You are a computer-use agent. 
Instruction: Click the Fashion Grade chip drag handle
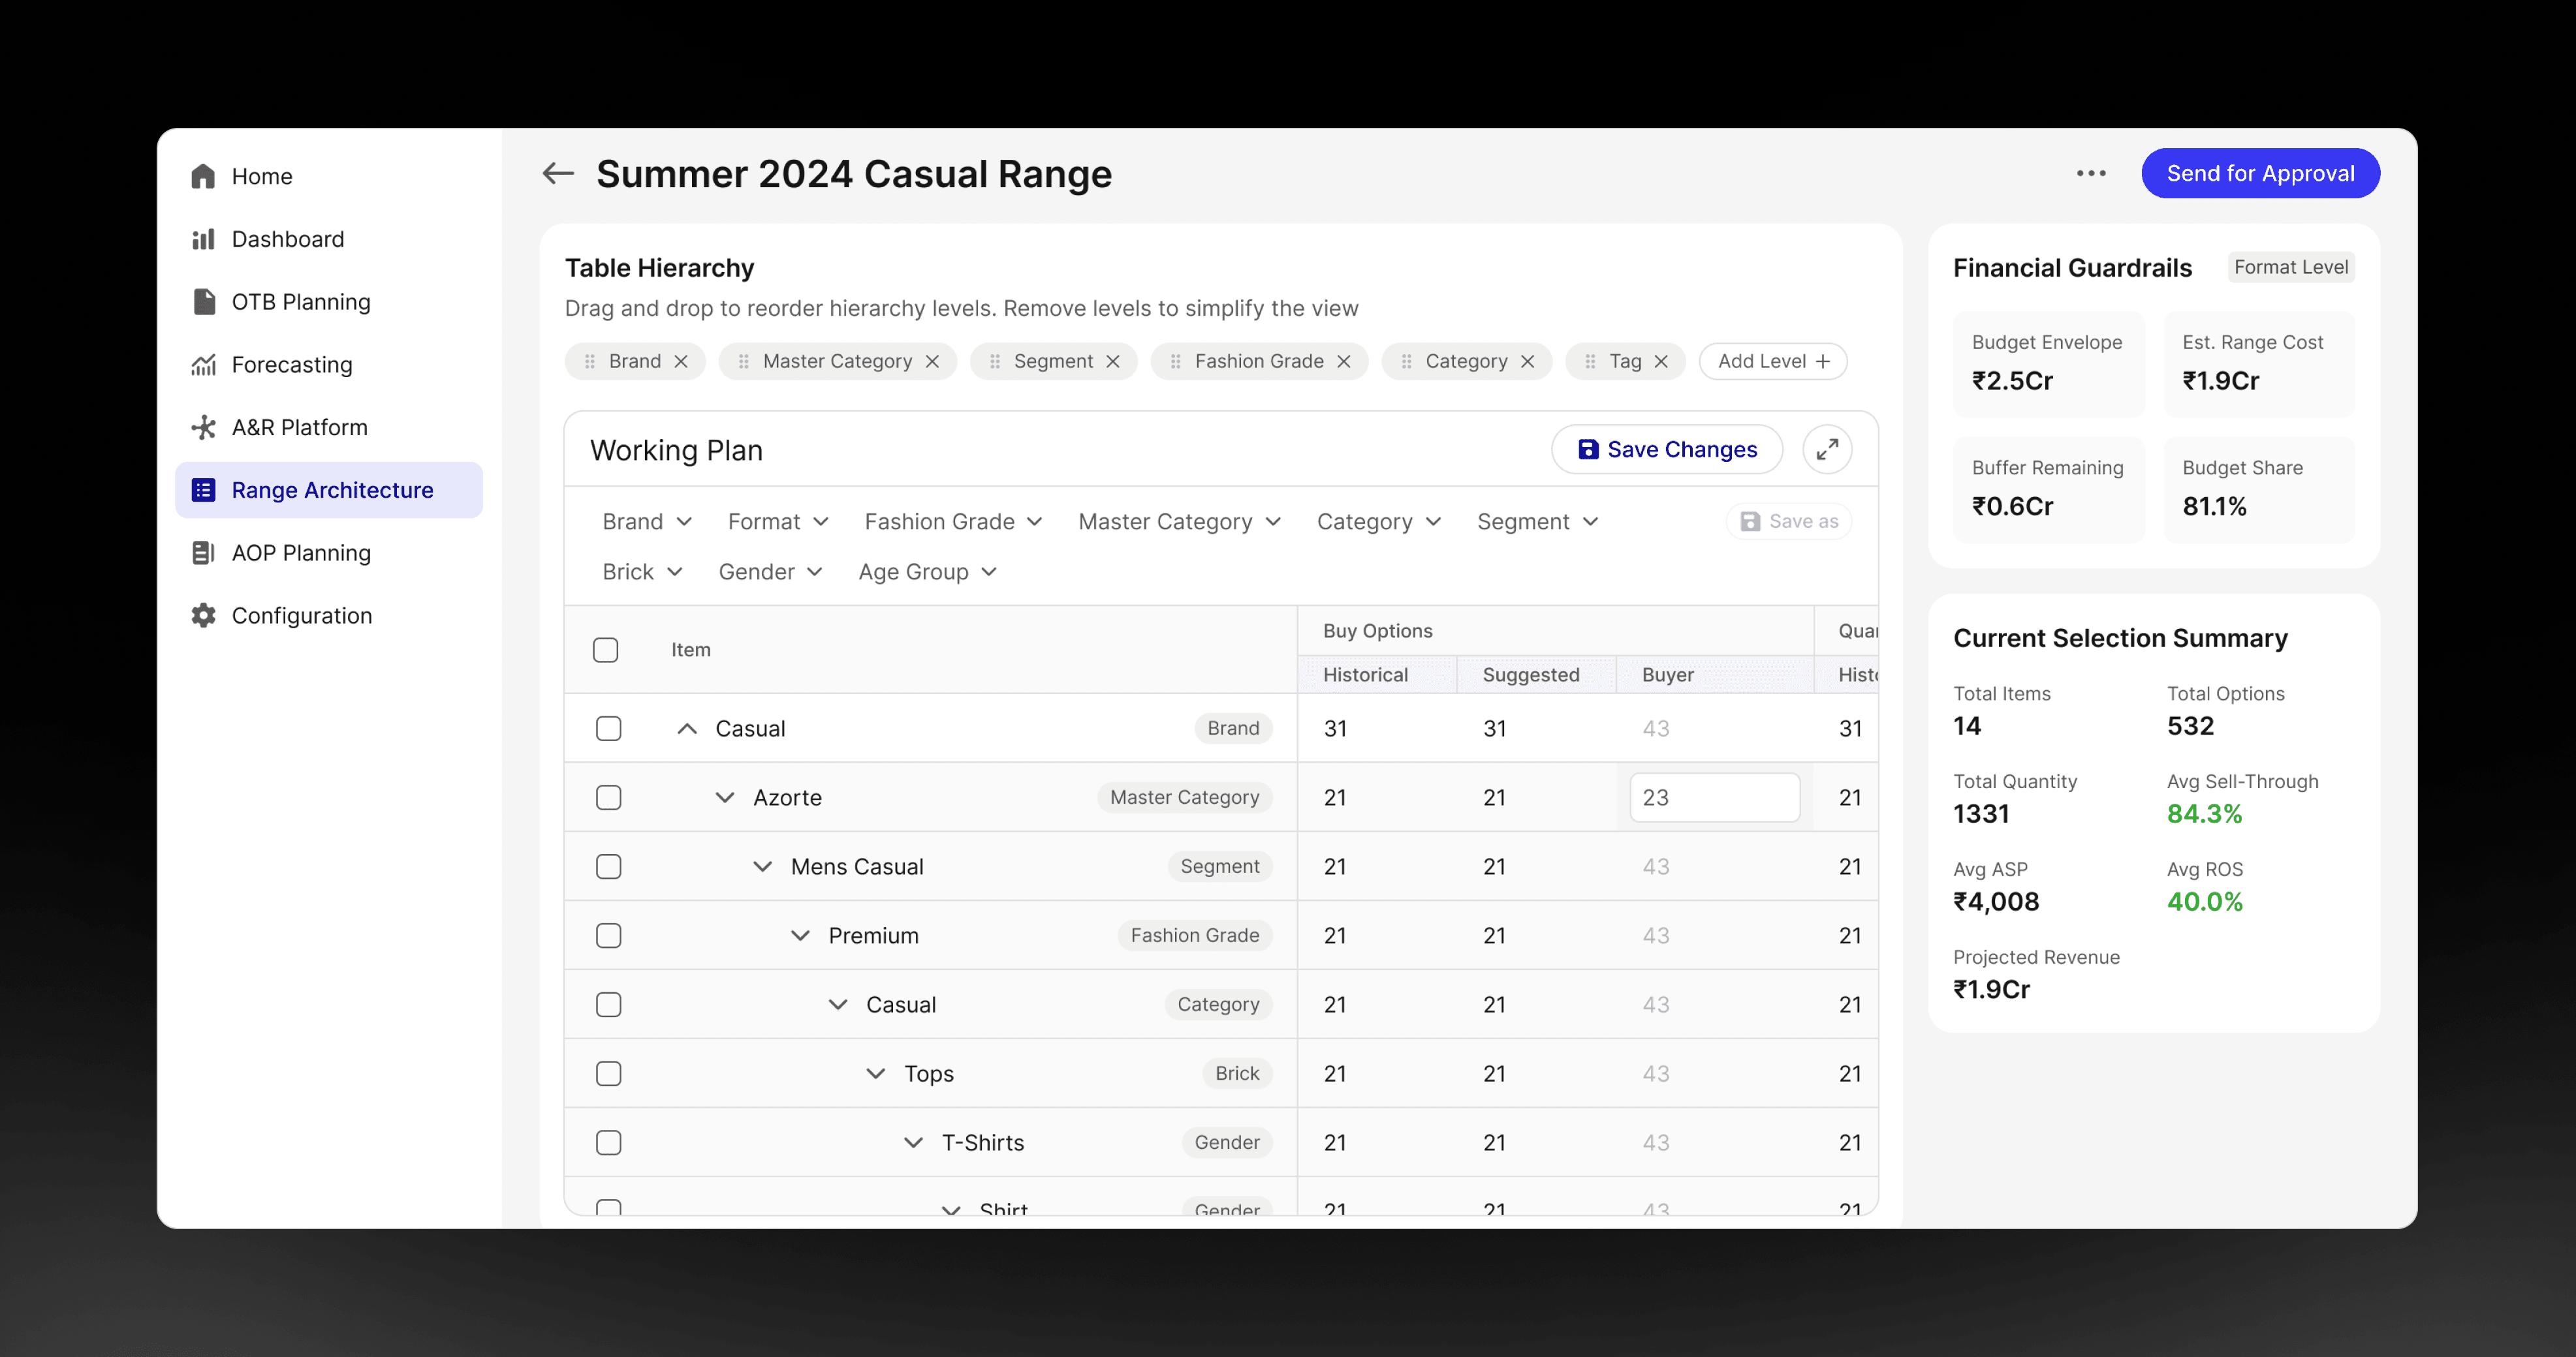1175,361
